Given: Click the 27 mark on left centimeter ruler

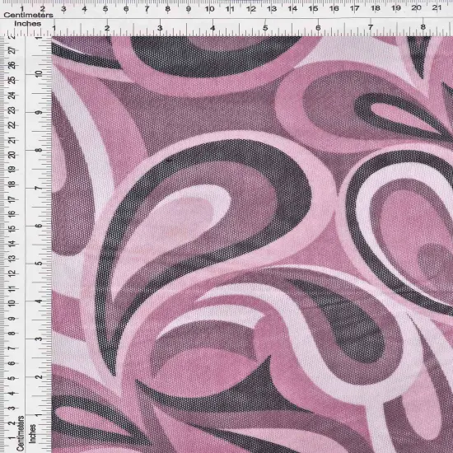Looking at the screenshot, I should (x=12, y=51).
